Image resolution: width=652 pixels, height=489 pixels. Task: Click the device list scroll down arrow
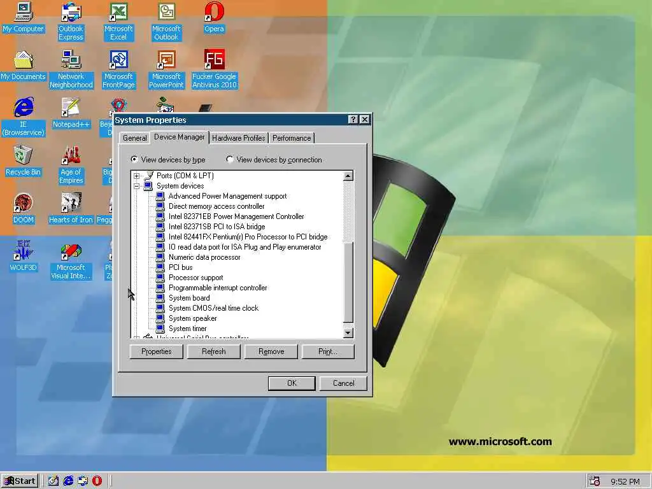(348, 332)
